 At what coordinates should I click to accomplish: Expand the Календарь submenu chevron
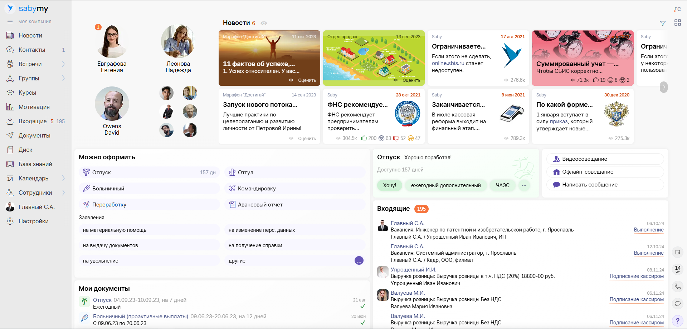tap(63, 178)
